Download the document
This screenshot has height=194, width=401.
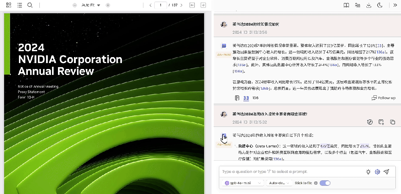pos(369,5)
